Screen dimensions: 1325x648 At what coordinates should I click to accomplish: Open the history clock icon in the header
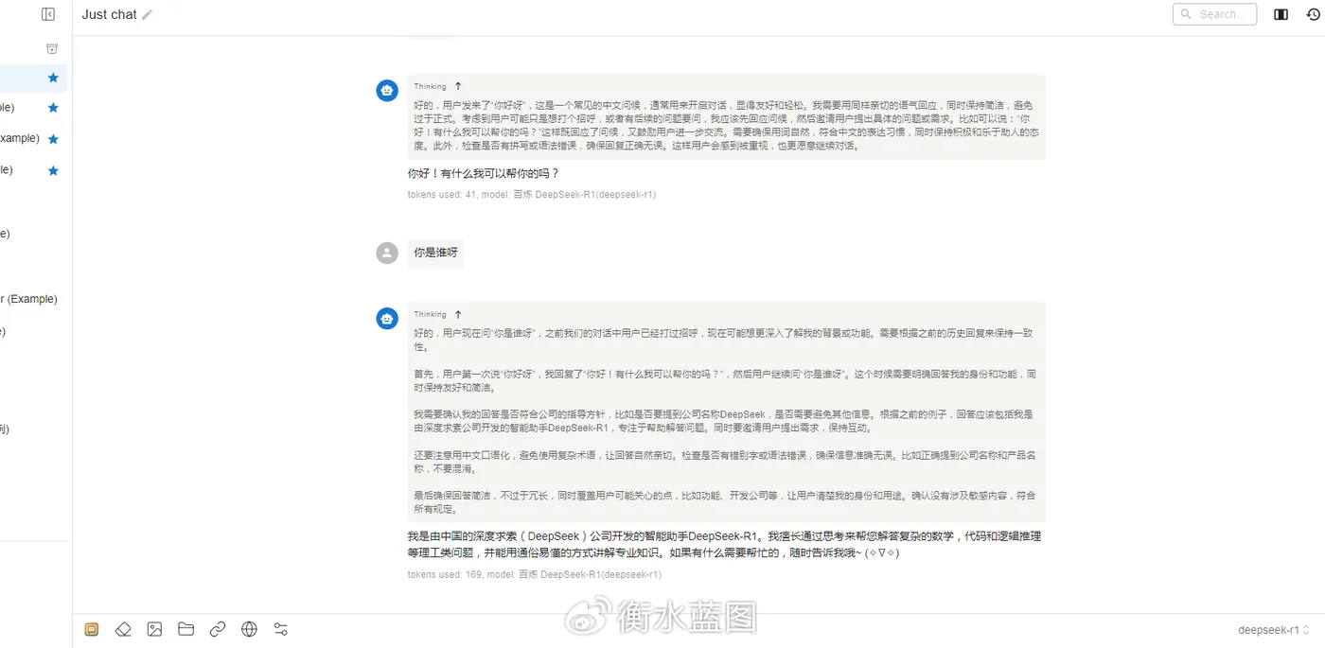pyautogui.click(x=1312, y=14)
